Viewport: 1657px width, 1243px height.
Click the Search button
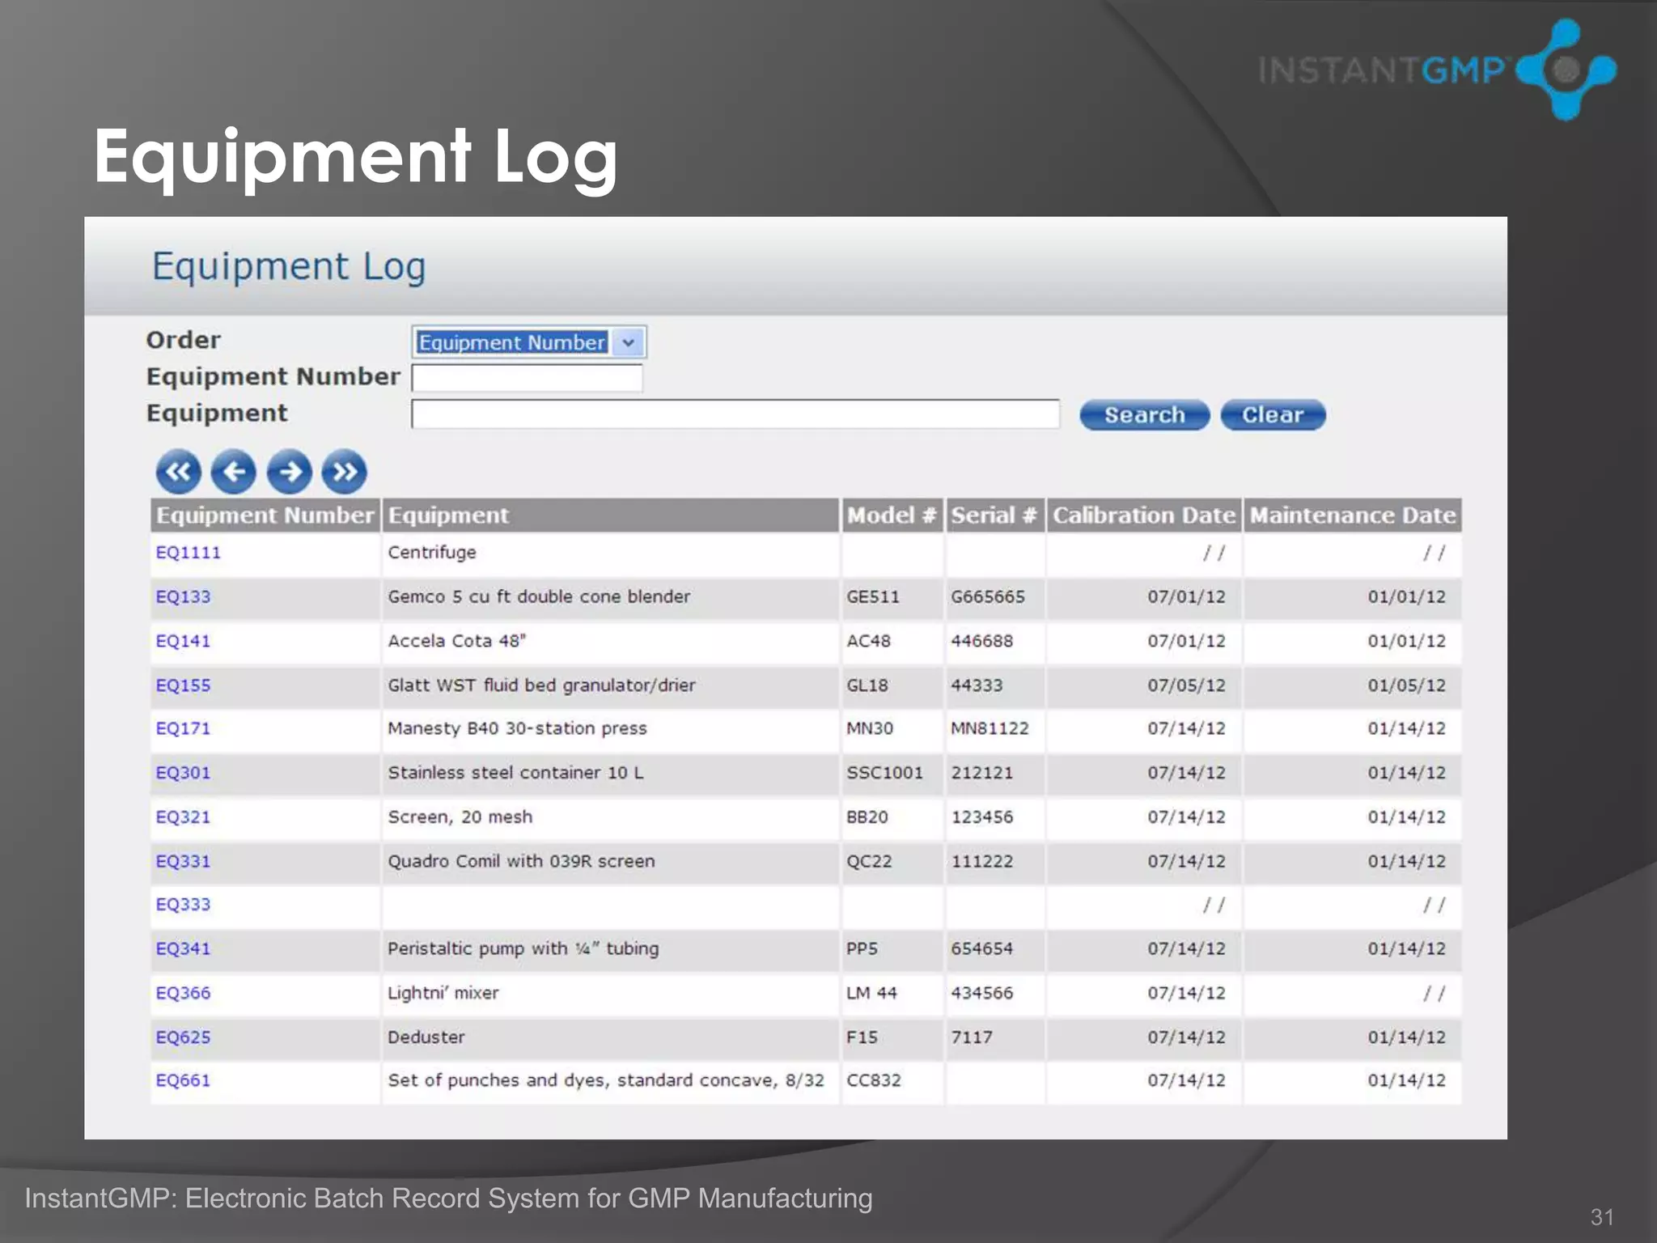pos(1144,415)
